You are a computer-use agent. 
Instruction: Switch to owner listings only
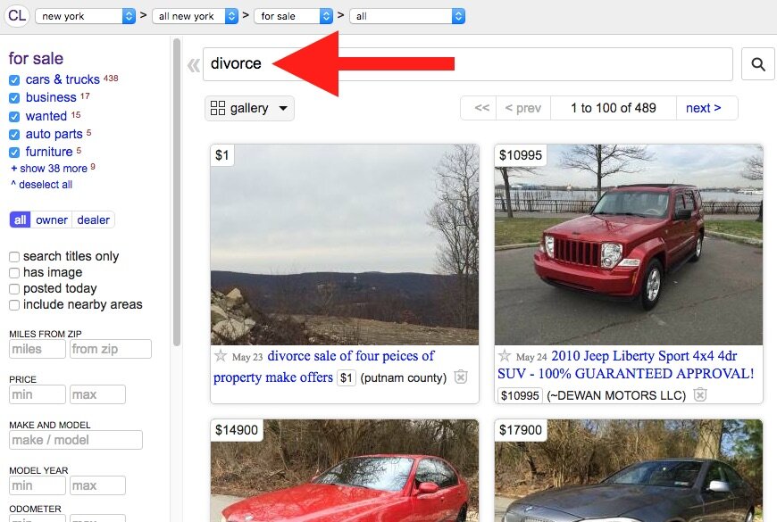pyautogui.click(x=52, y=220)
